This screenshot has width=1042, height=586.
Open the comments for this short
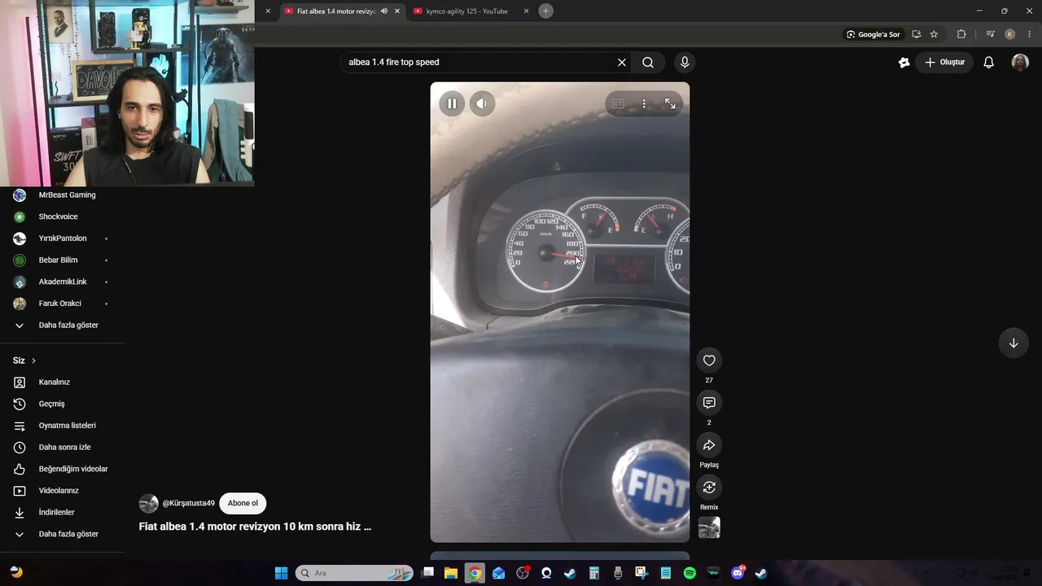click(x=709, y=403)
